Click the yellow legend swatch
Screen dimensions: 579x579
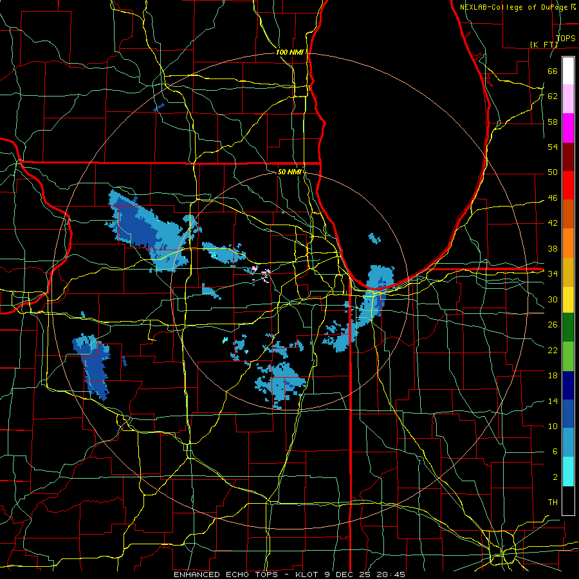[568, 300]
